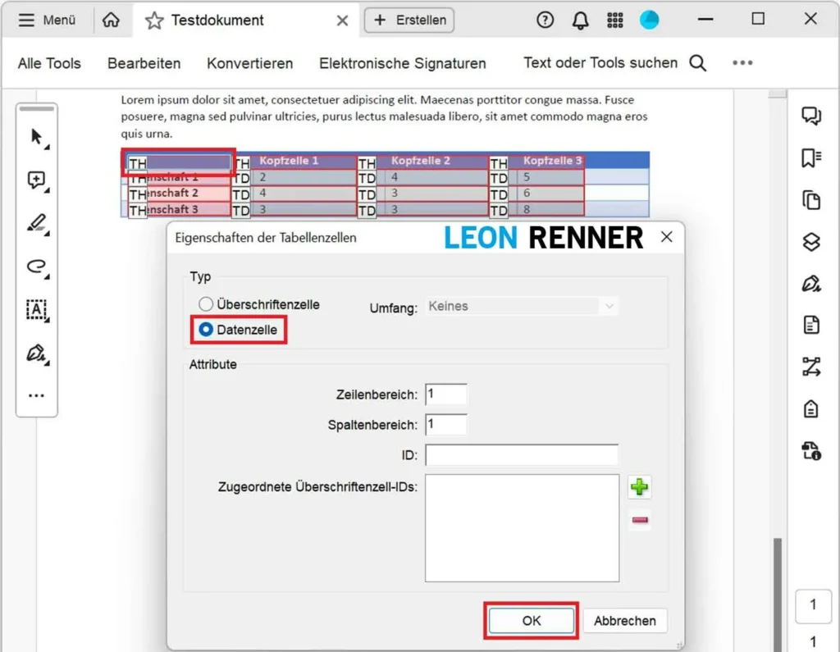Click the notification bell icon

click(580, 21)
